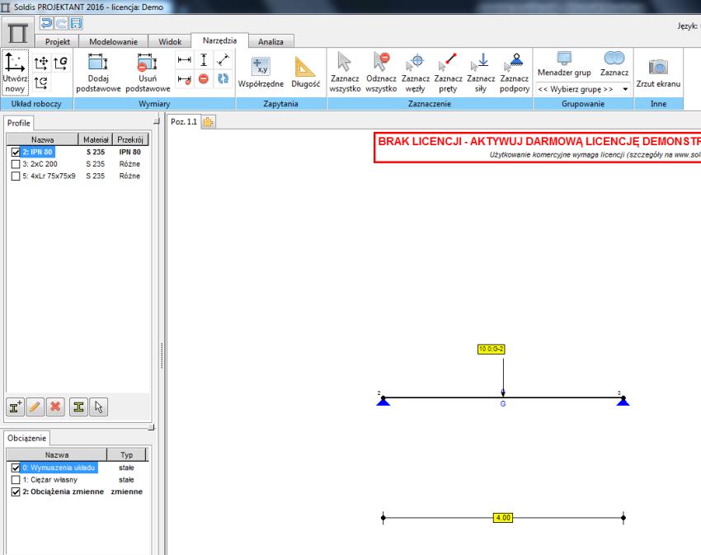Screen dimensions: 701x555
Task: Refresh dimensions with blue arrows icon
Action: (x=223, y=79)
